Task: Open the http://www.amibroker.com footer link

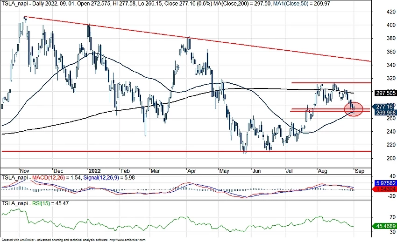Action: (128, 240)
